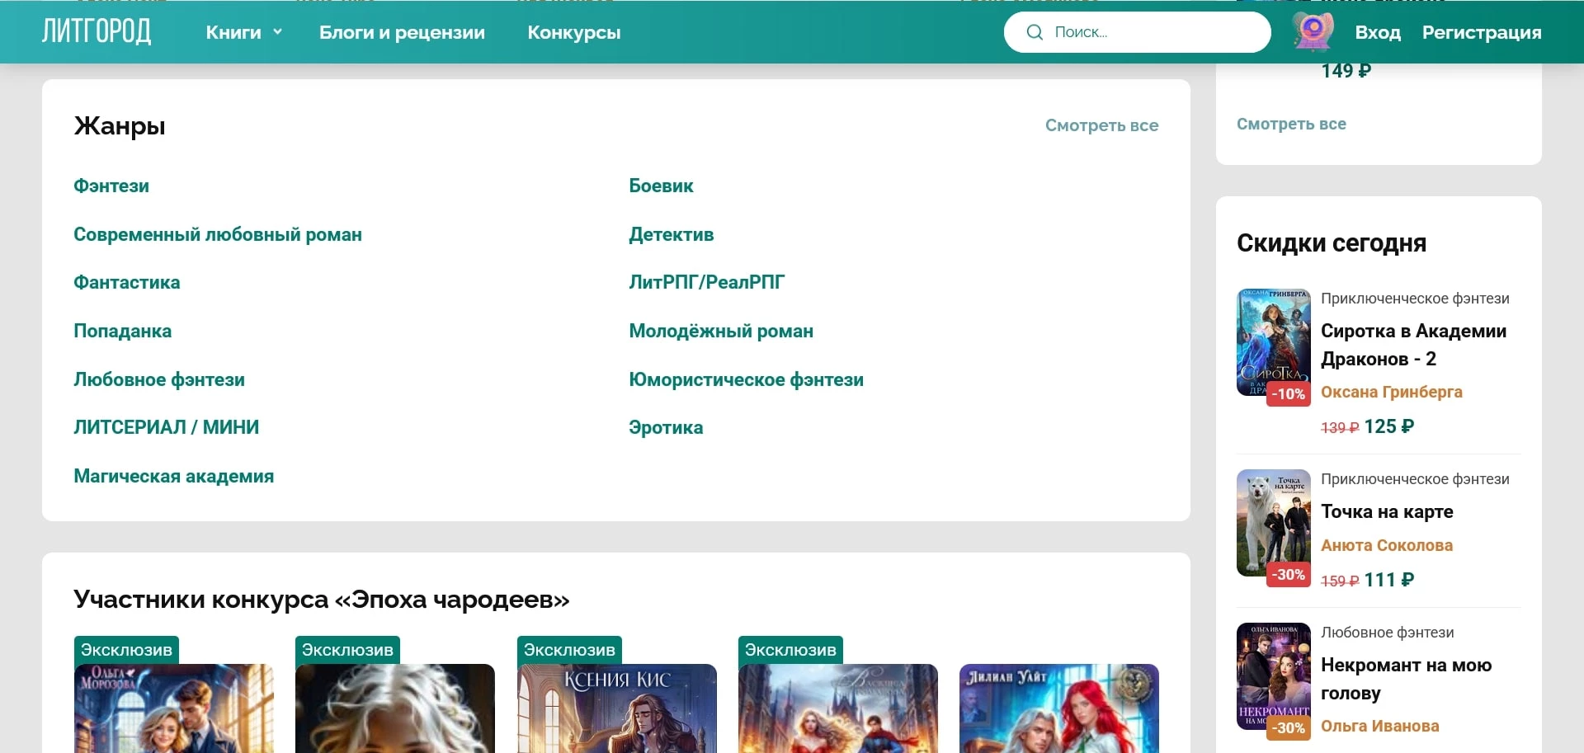Select the Эротика genre
Screen dimensions: 1584x753
click(666, 427)
